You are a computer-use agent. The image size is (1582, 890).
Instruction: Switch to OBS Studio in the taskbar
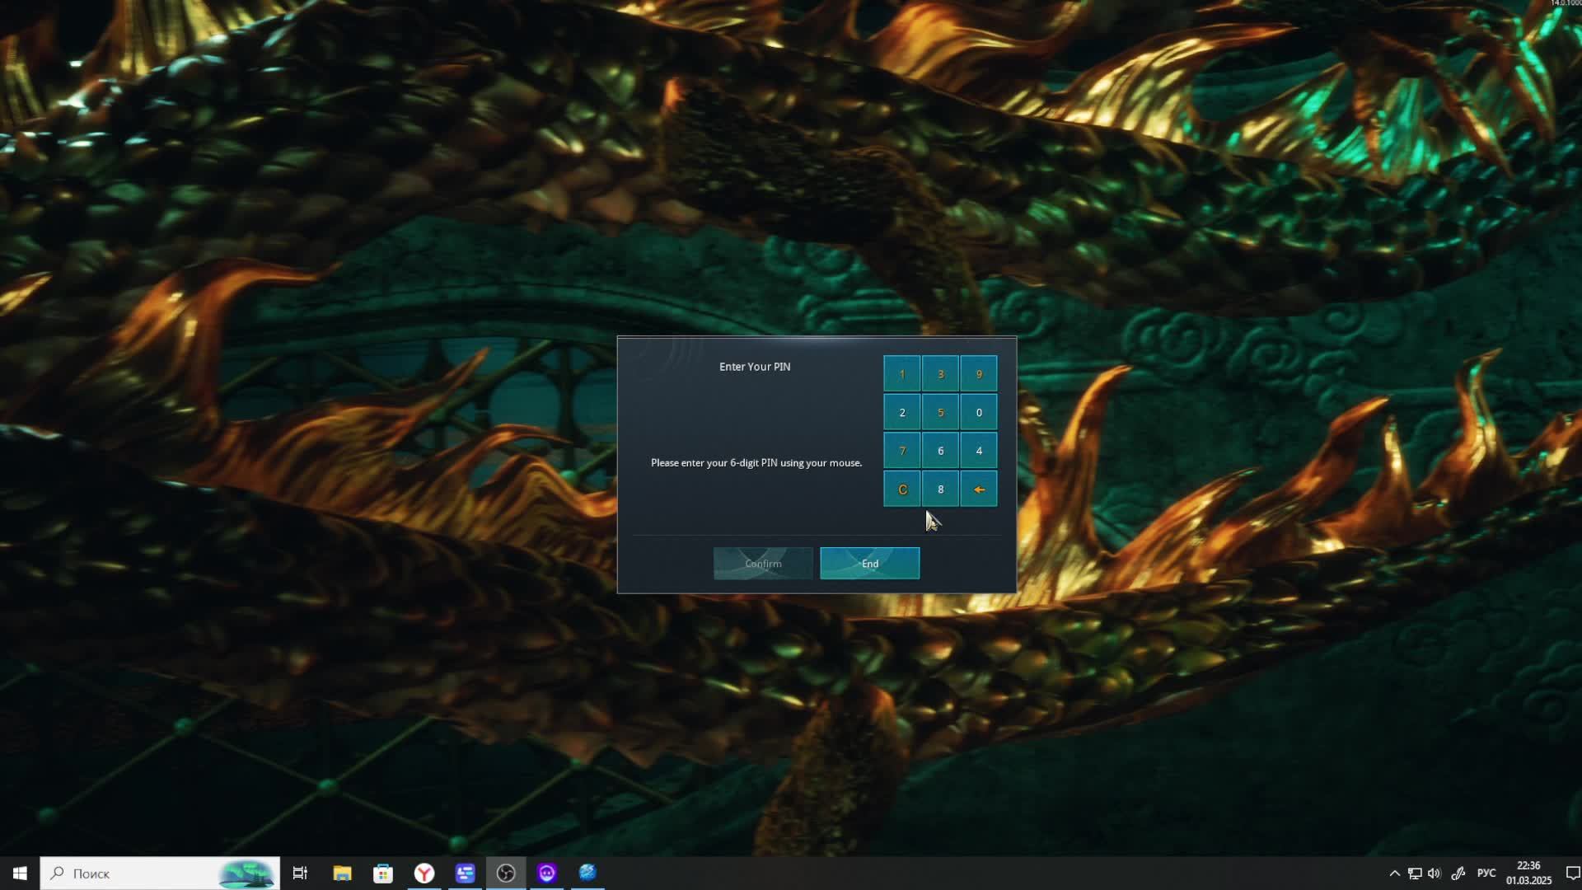pyautogui.click(x=506, y=873)
